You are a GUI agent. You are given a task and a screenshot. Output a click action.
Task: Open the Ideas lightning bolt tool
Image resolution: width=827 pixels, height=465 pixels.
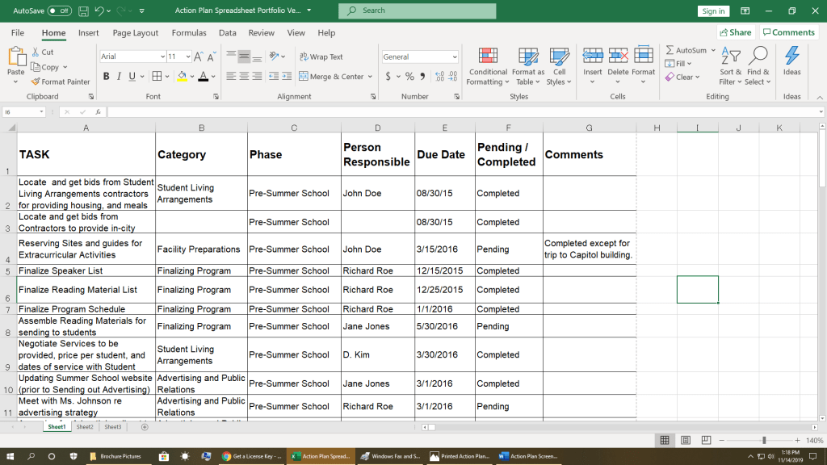tap(791, 57)
